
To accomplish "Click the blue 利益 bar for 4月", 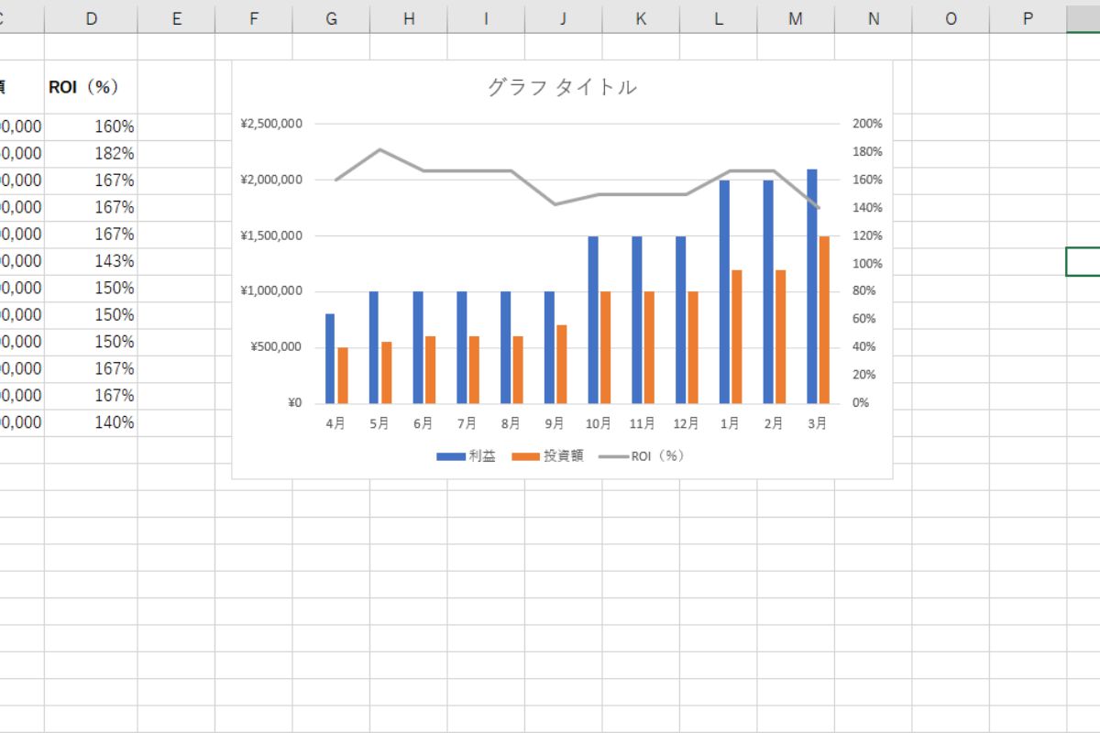I will coord(330,358).
